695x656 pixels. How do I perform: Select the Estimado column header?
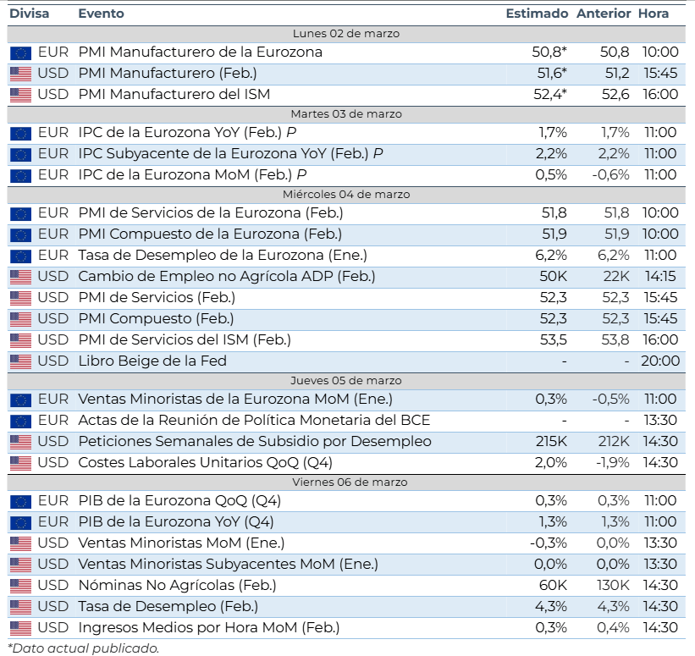coord(537,14)
